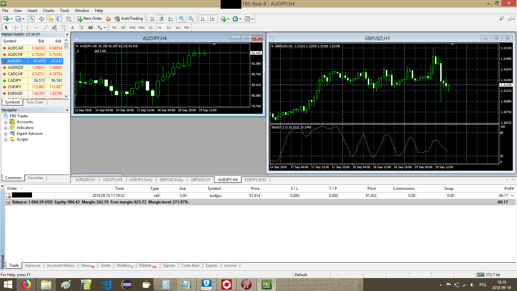Open the Profiles dropdown arrow

click(23, 19)
